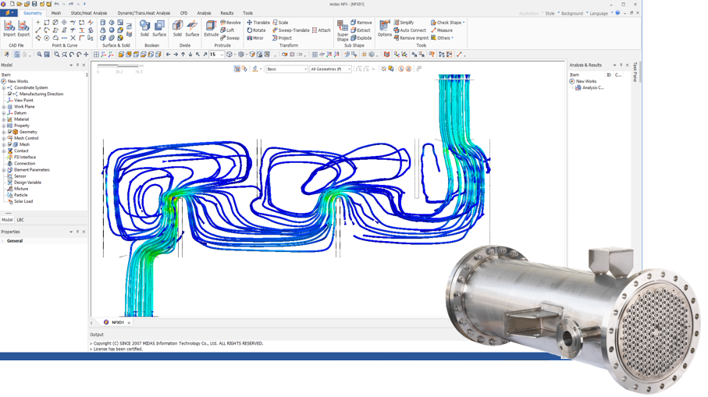The width and height of the screenshot is (708, 397).
Task: Toggle the Geometry visibility checkbox
Action: 9,132
